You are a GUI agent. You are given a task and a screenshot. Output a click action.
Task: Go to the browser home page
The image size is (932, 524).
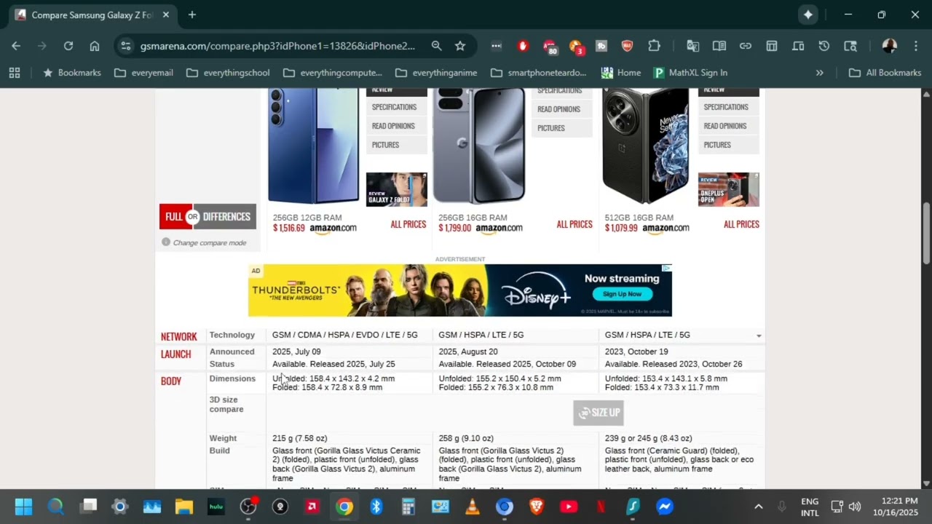(95, 46)
